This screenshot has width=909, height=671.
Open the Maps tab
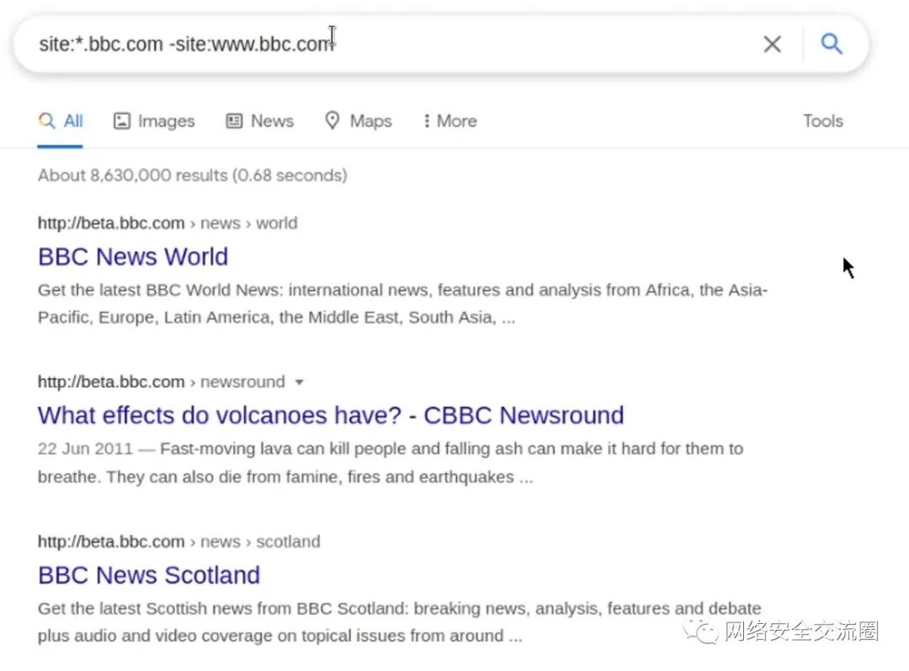(x=359, y=121)
